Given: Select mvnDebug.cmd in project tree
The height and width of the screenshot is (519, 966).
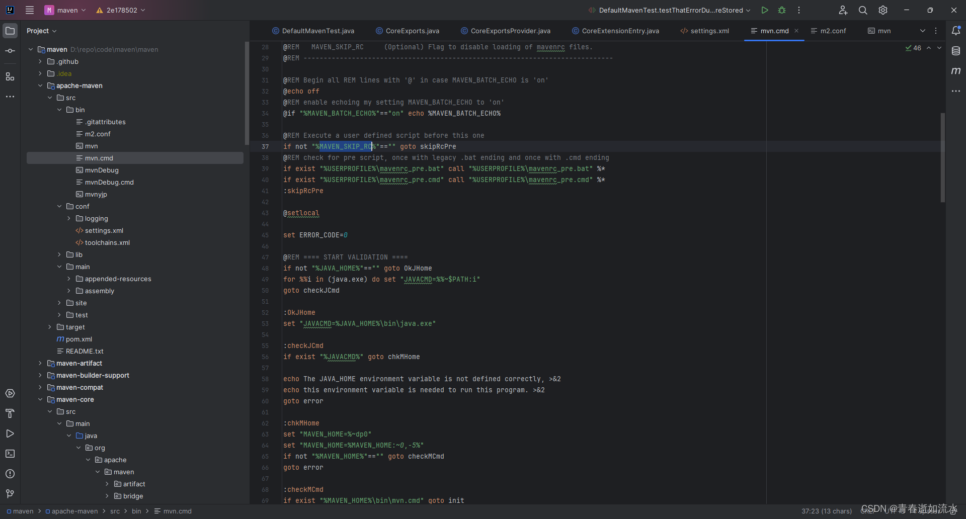Looking at the screenshot, I should tap(109, 182).
